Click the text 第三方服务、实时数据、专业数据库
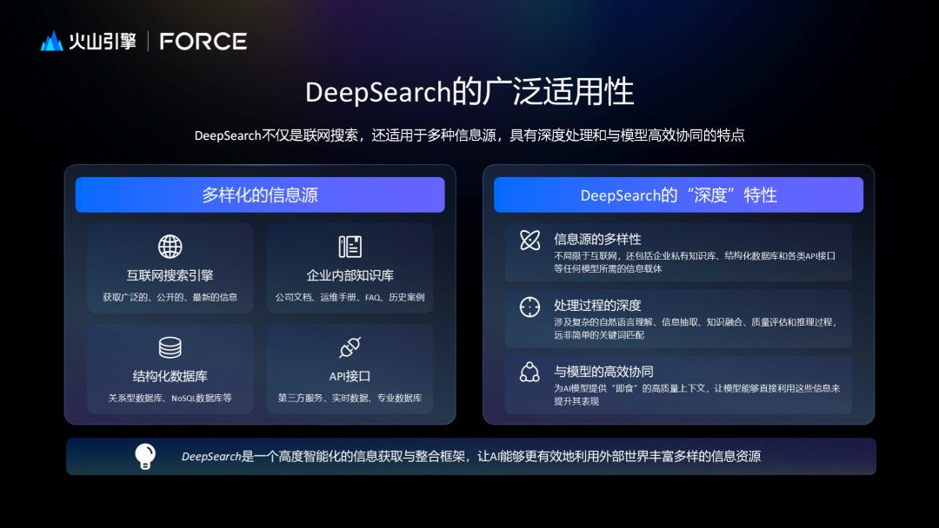Screen dimensions: 939x528 click(350, 399)
